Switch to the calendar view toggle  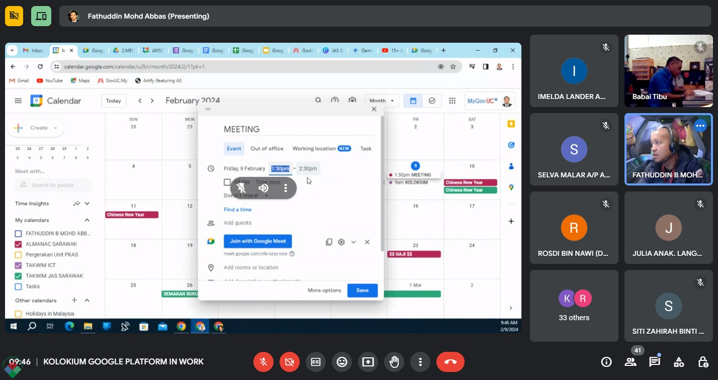413,101
